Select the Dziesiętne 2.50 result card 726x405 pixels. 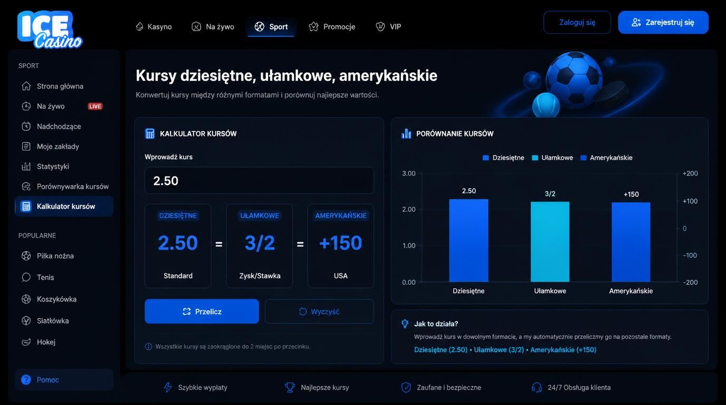tap(178, 246)
